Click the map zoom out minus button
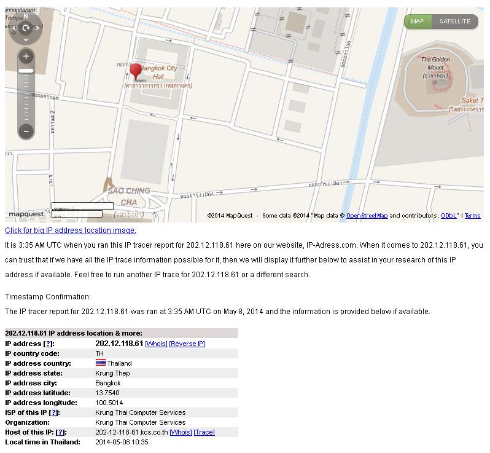Image resolution: width=490 pixels, height=453 pixels. tap(26, 131)
